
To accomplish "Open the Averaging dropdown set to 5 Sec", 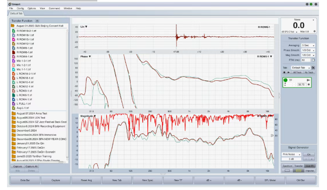I will [x=309, y=45].
